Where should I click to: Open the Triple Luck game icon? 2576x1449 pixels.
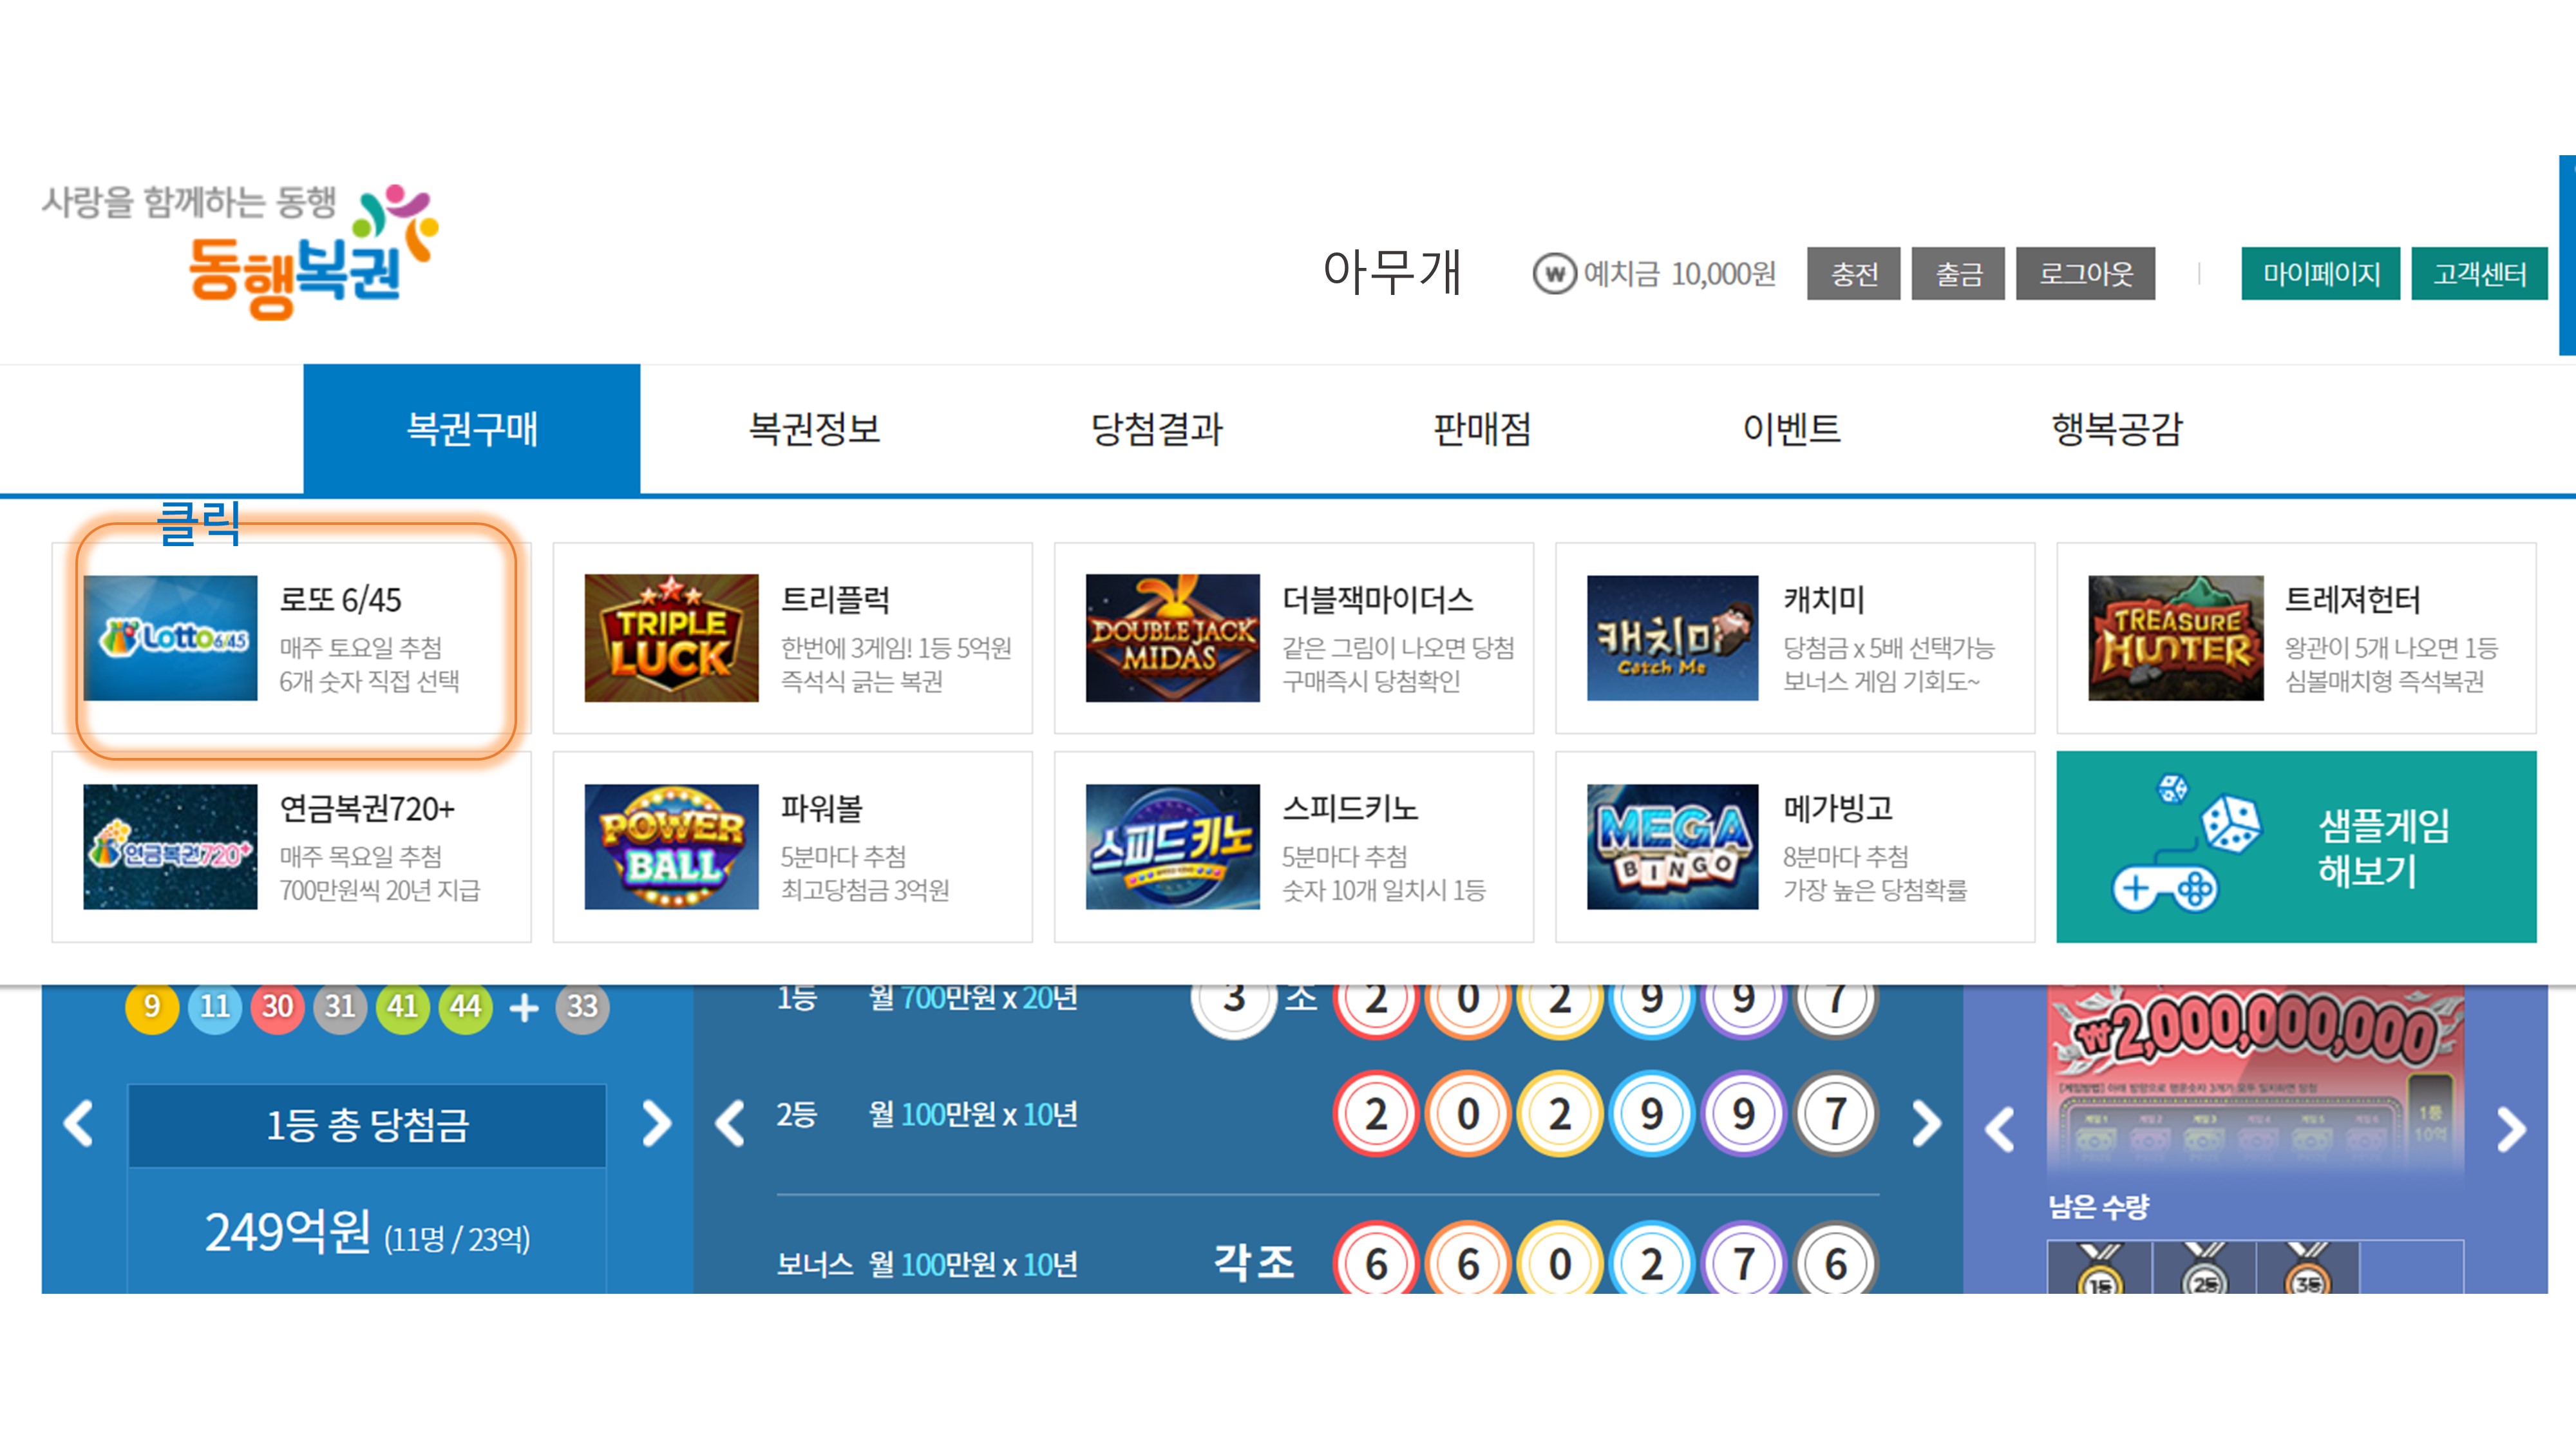tap(671, 638)
